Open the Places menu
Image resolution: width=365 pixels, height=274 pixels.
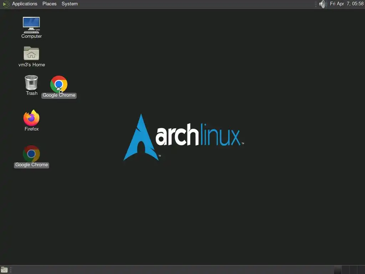[x=49, y=4]
